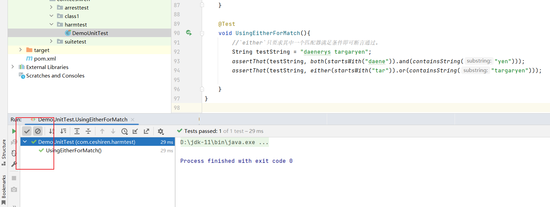Toggle Show Passed tests filter
The height and width of the screenshot is (207, 550).
pyautogui.click(x=27, y=131)
